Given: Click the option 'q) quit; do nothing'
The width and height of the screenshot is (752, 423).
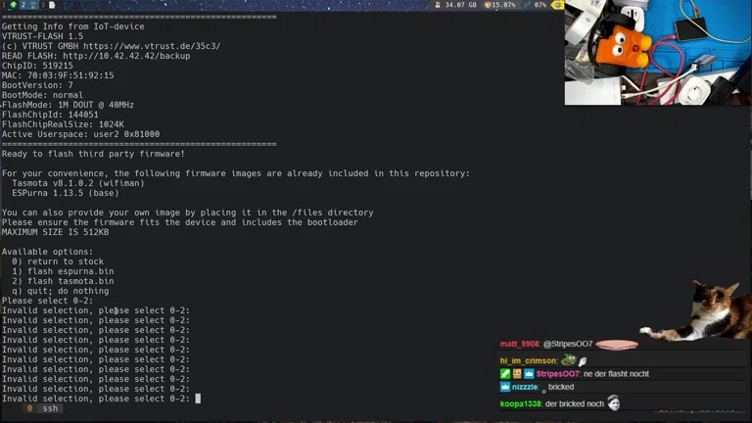Looking at the screenshot, I should tap(61, 291).
